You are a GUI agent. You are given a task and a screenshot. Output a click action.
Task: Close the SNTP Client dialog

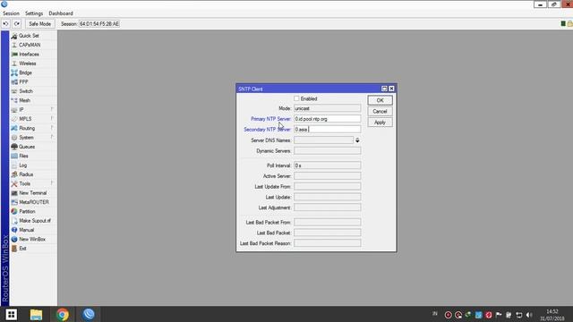pyautogui.click(x=391, y=89)
